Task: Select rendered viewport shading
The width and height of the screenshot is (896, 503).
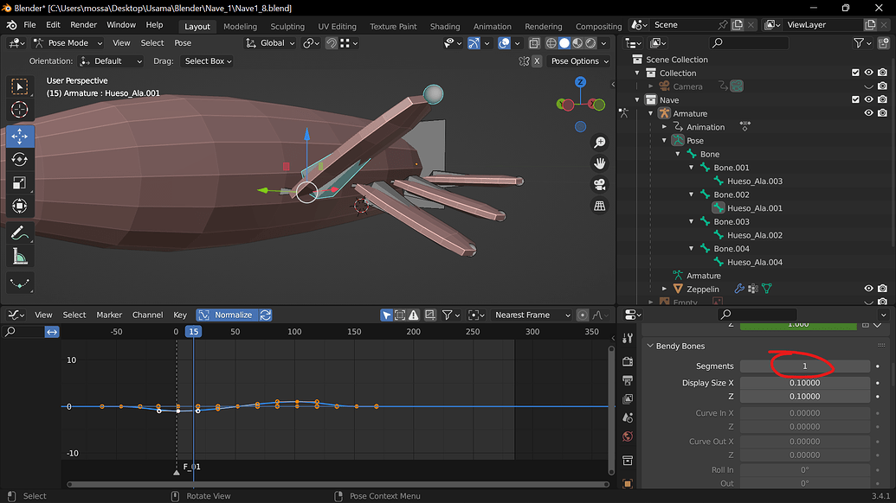Action: 590,42
